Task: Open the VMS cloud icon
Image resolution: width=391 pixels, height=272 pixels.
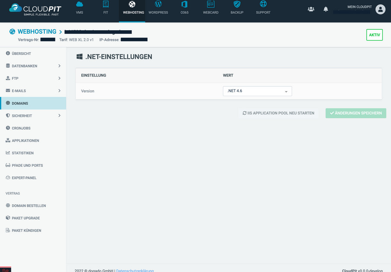Action: [80, 4]
